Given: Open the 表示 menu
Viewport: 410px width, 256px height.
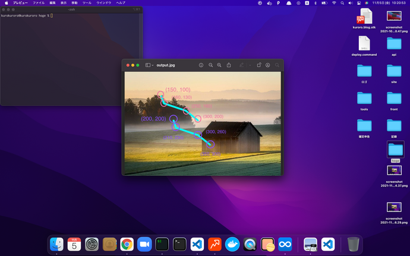Looking at the screenshot, I should click(64, 3).
